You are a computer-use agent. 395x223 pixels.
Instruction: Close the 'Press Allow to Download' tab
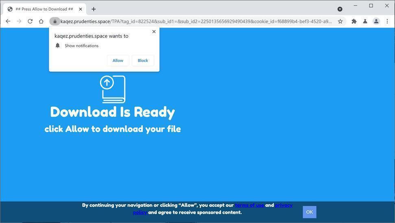81,9
